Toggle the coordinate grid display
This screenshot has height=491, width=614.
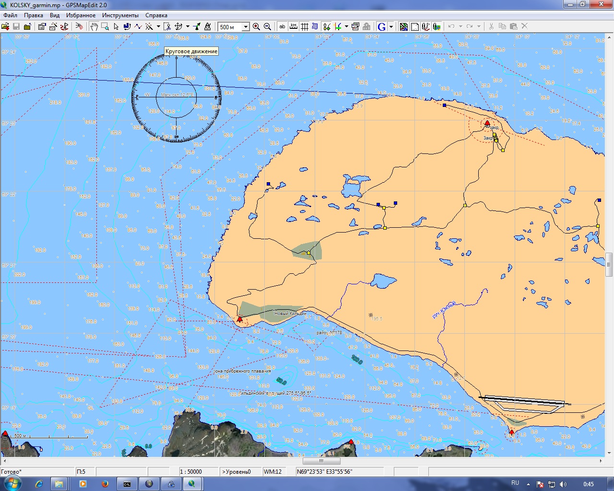[x=304, y=27]
